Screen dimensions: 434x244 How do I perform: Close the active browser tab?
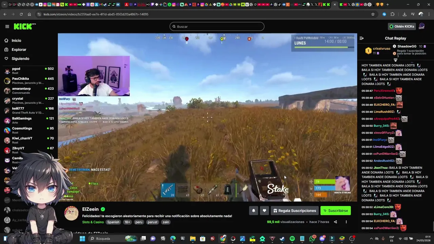click(335, 4)
